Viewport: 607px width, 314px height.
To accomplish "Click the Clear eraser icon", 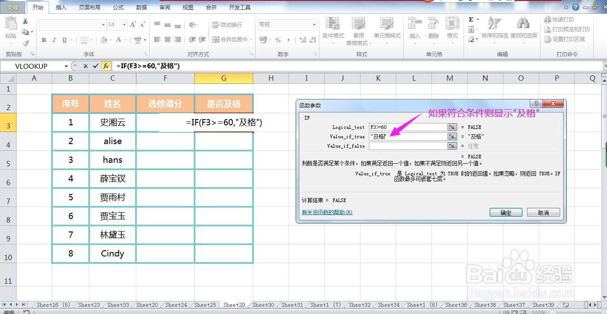I will [471, 39].
